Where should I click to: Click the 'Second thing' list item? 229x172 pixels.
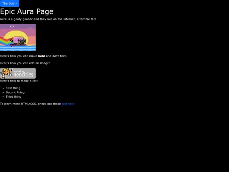coord(15,93)
